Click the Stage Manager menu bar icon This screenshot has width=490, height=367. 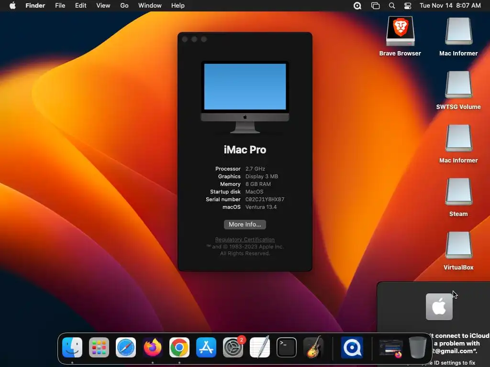[375, 6]
